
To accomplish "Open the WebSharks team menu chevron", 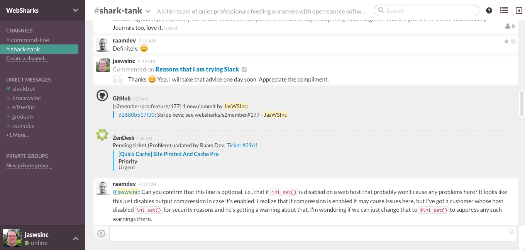I will [x=76, y=11].
